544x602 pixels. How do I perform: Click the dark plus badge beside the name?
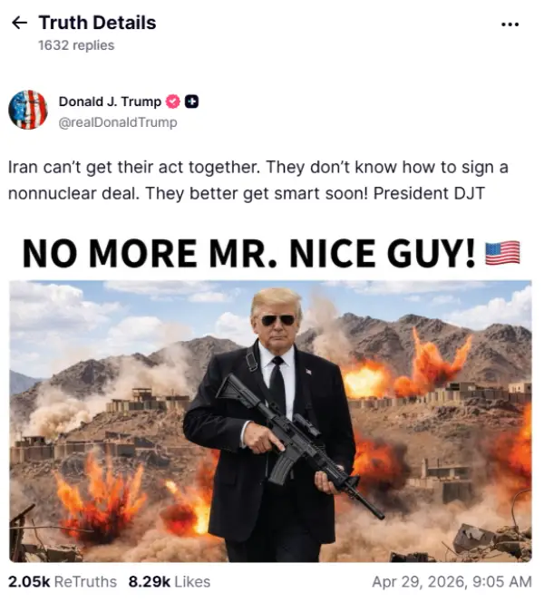click(191, 102)
